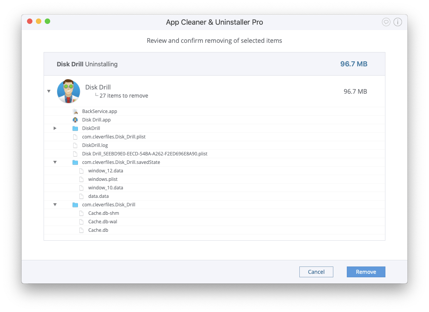
Task: Select the window_12.data file
Action: coord(106,170)
